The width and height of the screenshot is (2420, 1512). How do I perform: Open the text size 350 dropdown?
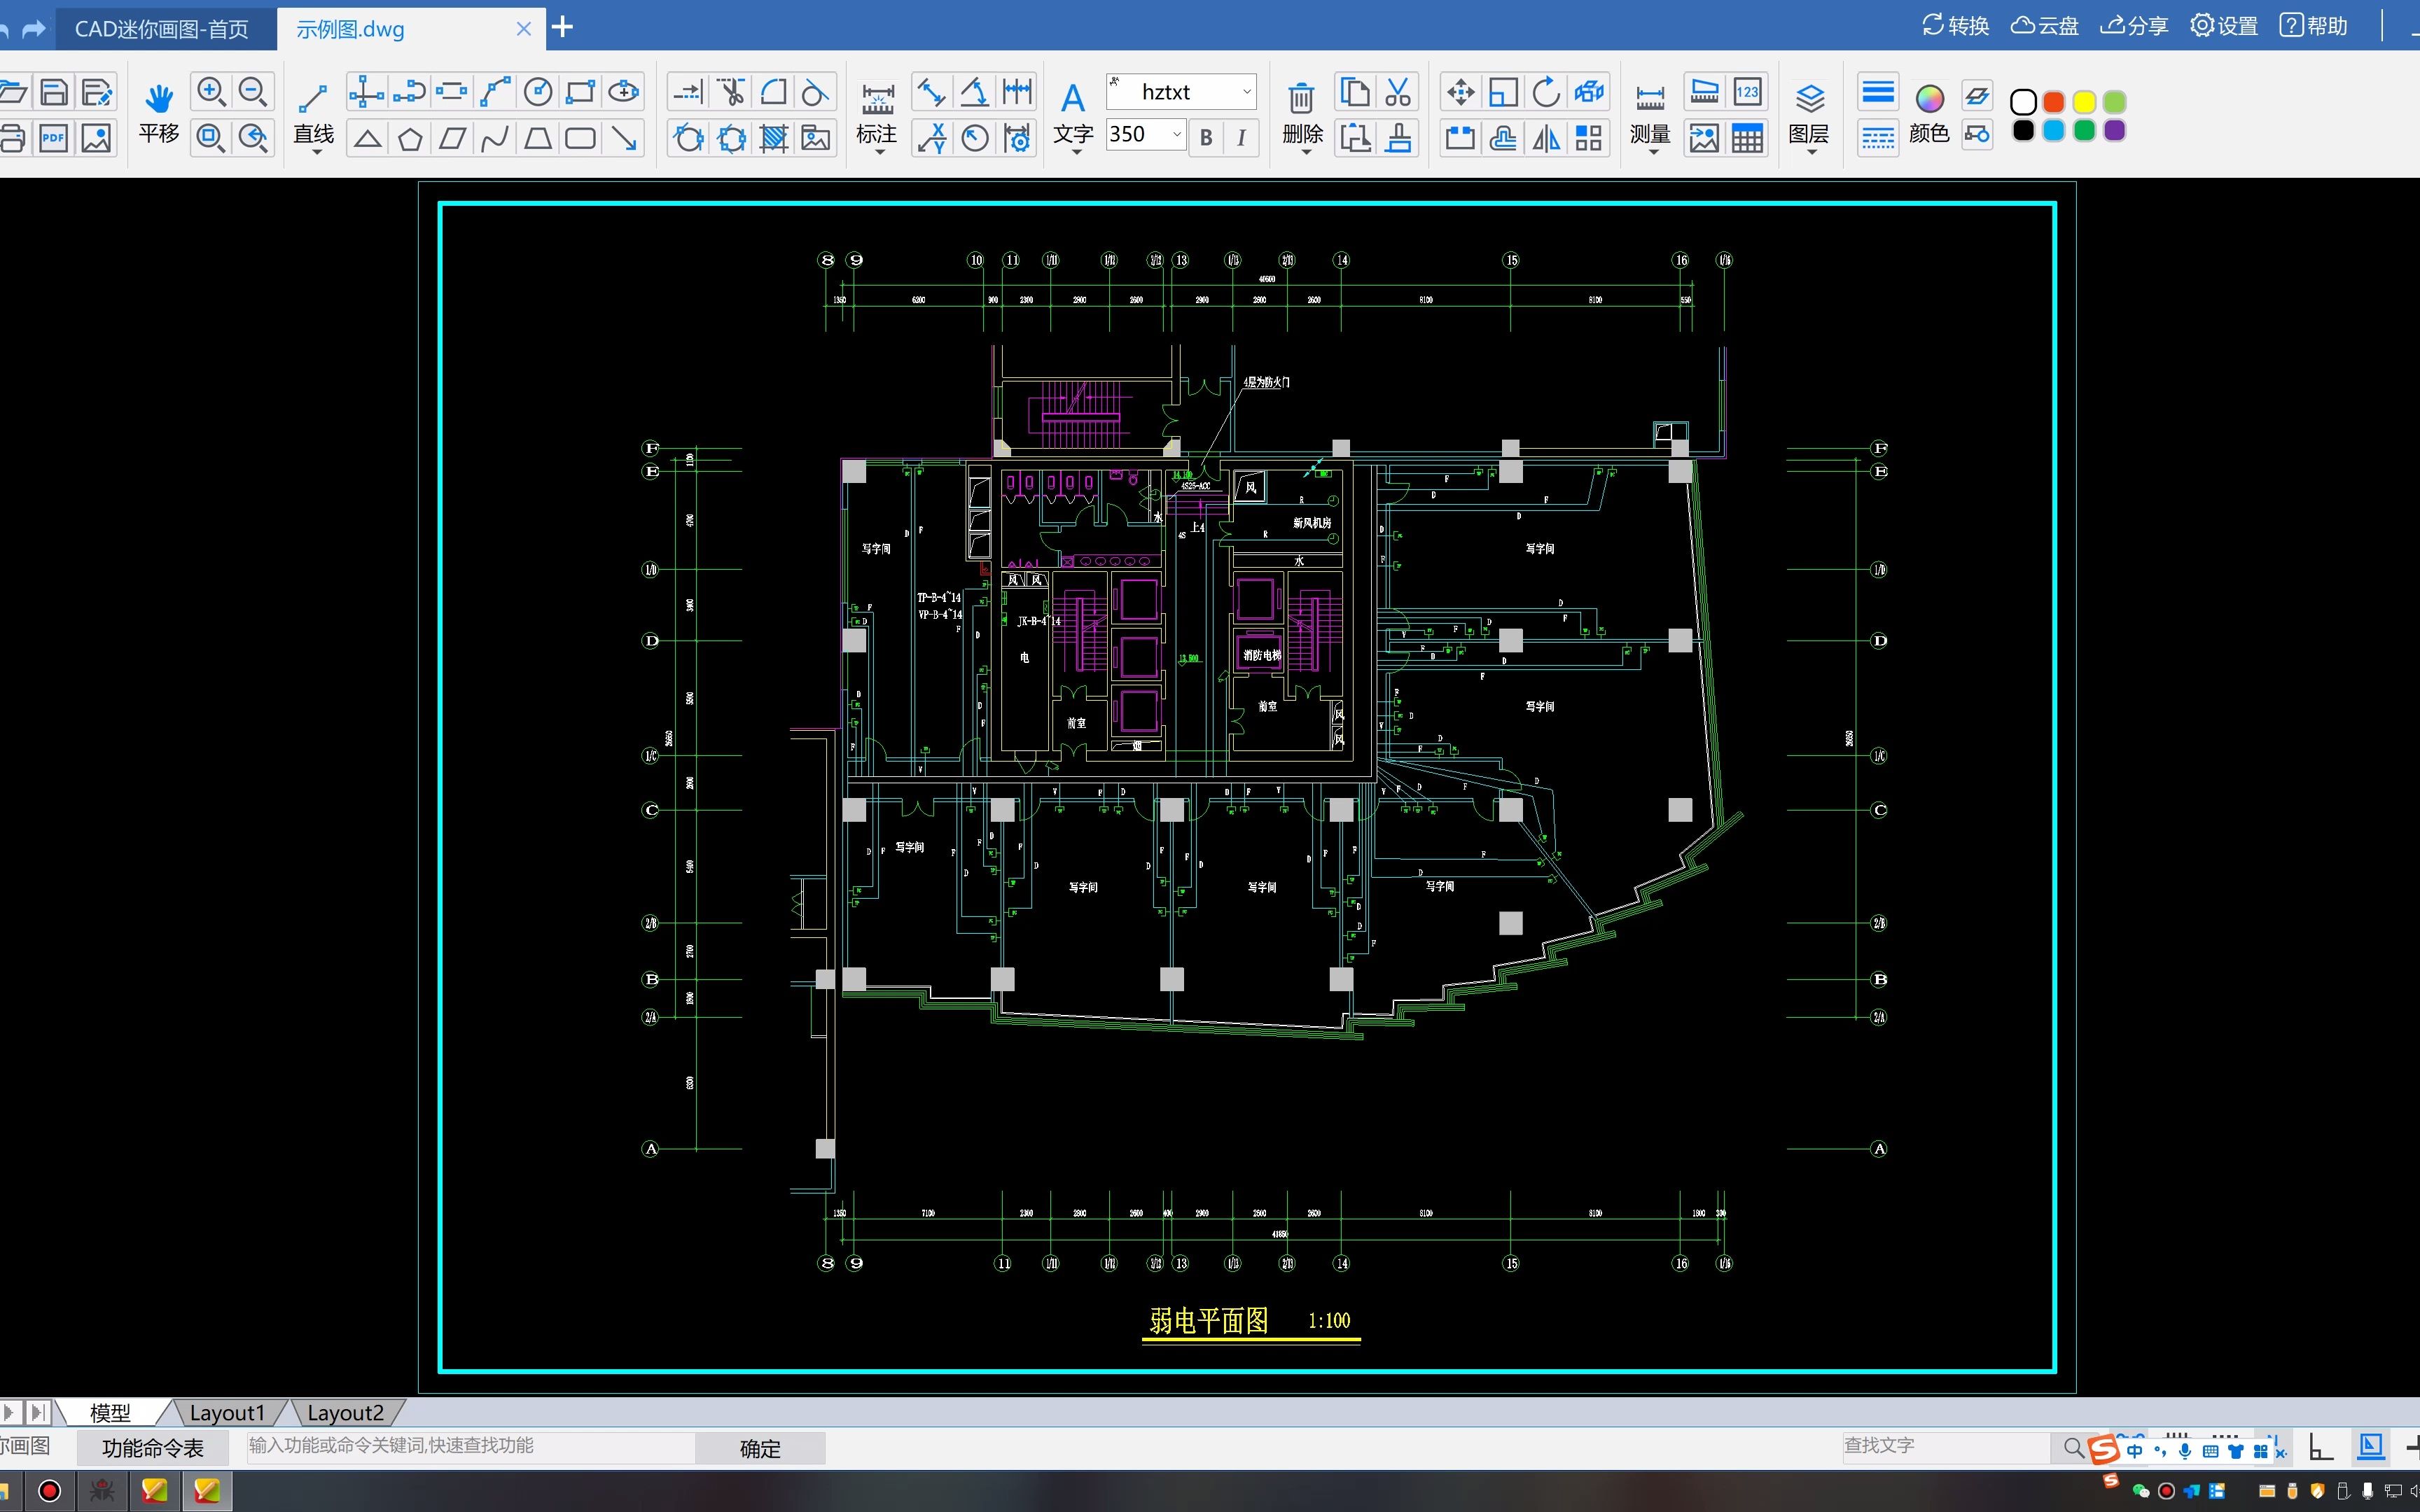[1177, 134]
